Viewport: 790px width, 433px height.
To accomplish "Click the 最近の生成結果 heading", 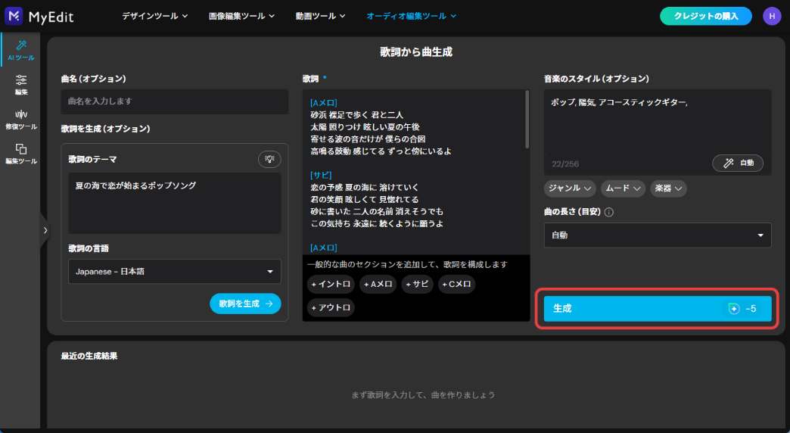I will click(x=89, y=356).
